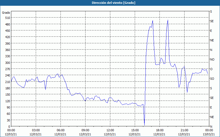Click the 12/03/21 date under 03:00
This screenshot has width=220, height=137.
[36, 134]
